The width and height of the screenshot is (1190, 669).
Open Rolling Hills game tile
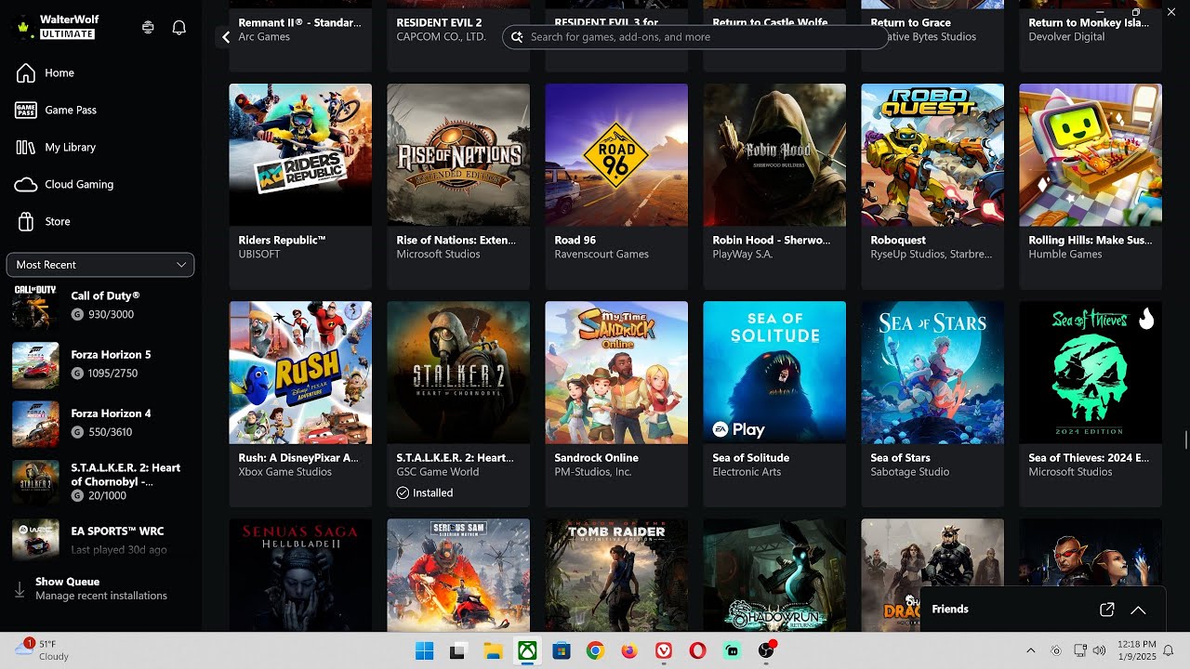click(1091, 186)
